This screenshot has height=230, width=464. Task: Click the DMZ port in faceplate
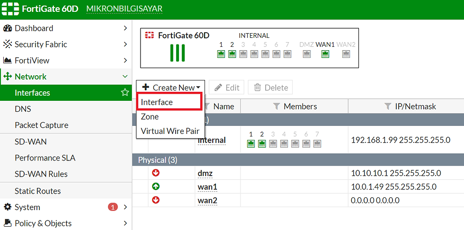click(307, 54)
